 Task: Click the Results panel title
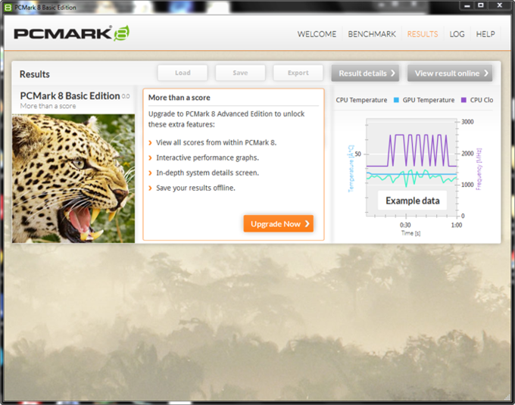35,74
